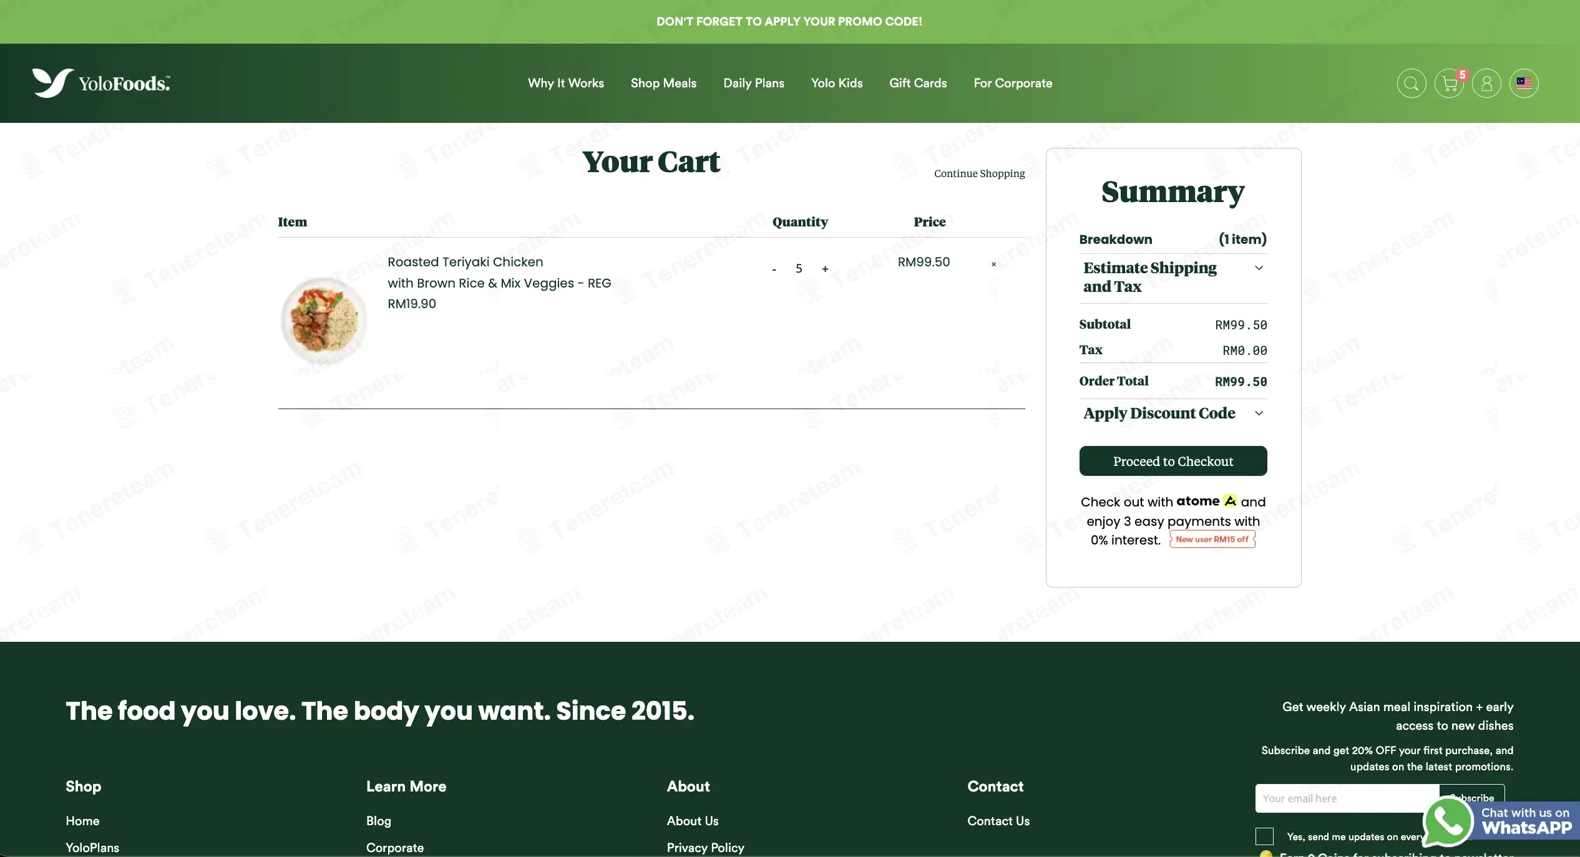Viewport: 1580px width, 857px height.
Task: Open footer YoloPlans link
Action: (x=92, y=848)
